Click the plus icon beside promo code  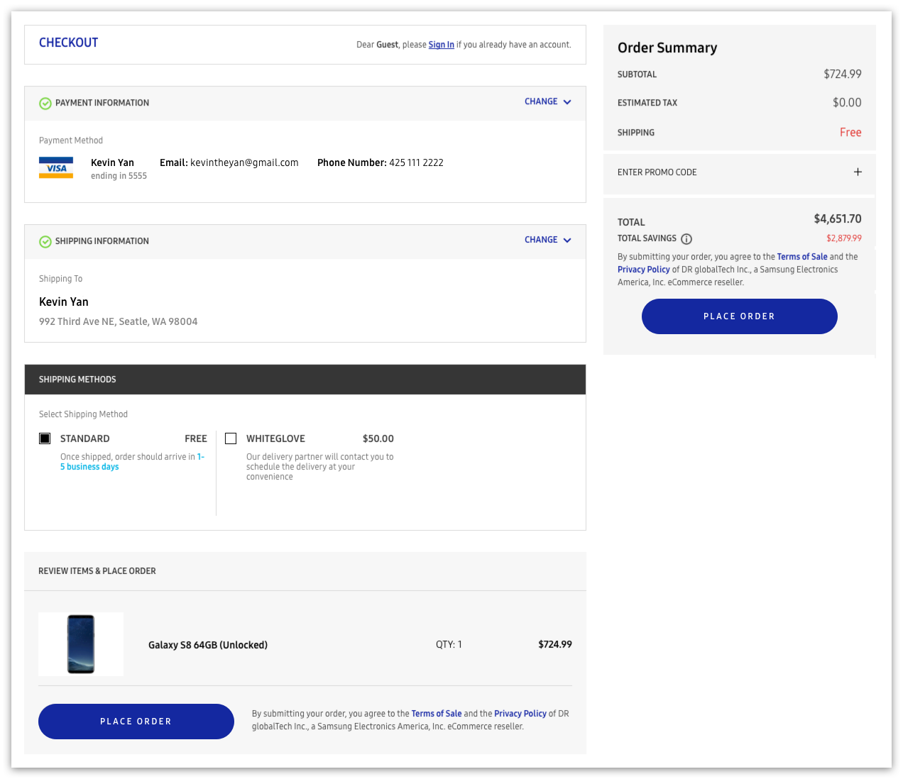tap(858, 172)
